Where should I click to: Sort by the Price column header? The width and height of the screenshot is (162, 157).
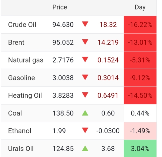(60, 7)
